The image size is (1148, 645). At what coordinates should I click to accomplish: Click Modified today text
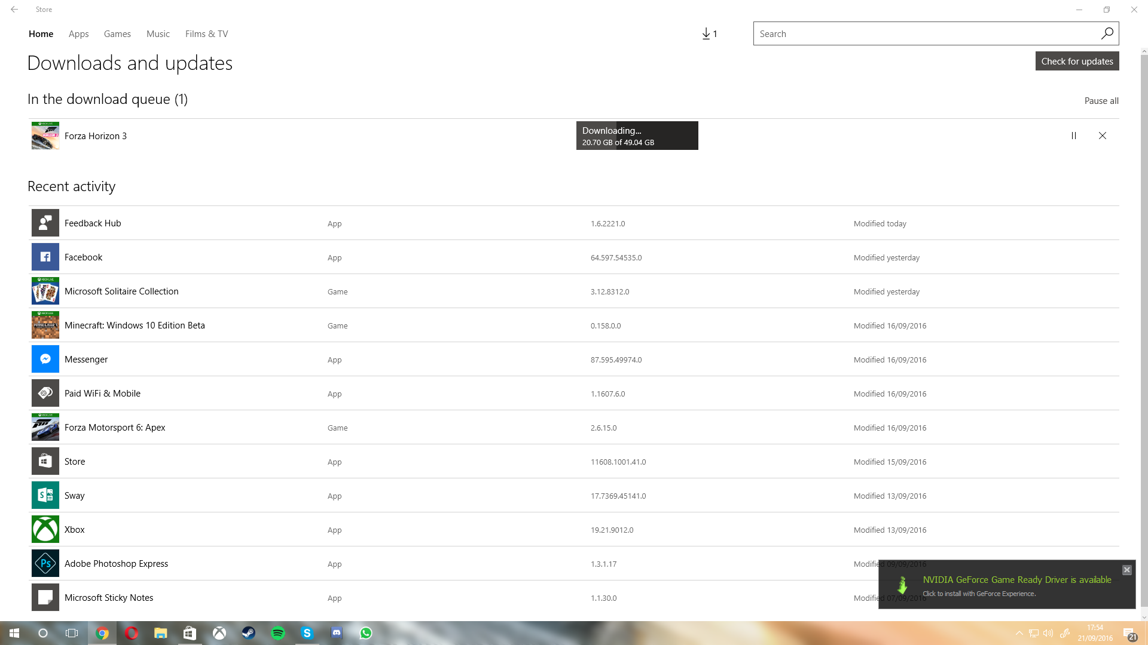pos(880,224)
